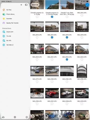Open the IMG_5020.JPG street thumbnail
Viewport: 90px width, 120px height.
point(37,49)
